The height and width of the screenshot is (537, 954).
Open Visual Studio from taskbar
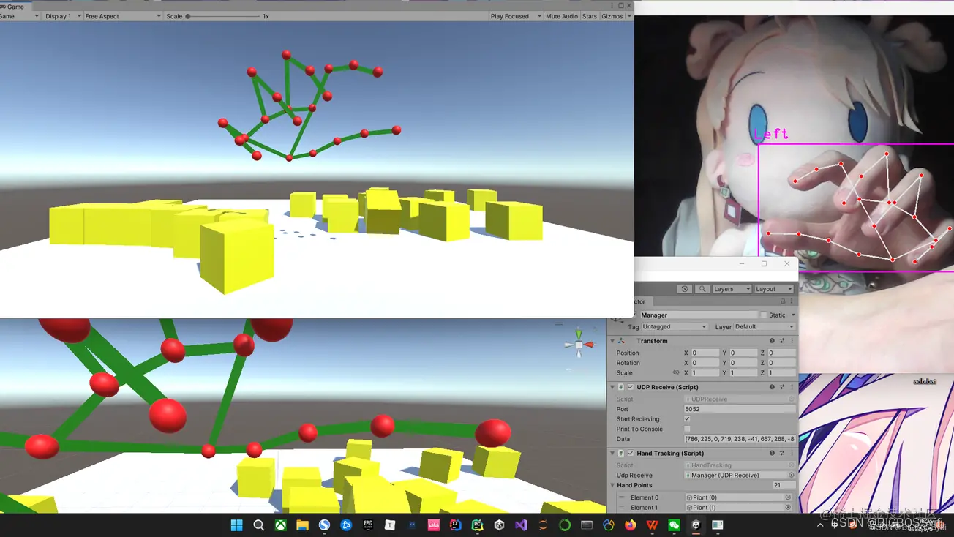pos(521,525)
